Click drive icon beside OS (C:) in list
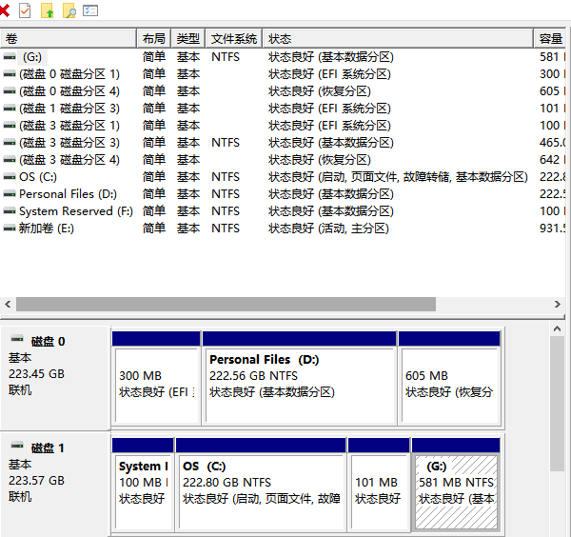 (x=10, y=177)
